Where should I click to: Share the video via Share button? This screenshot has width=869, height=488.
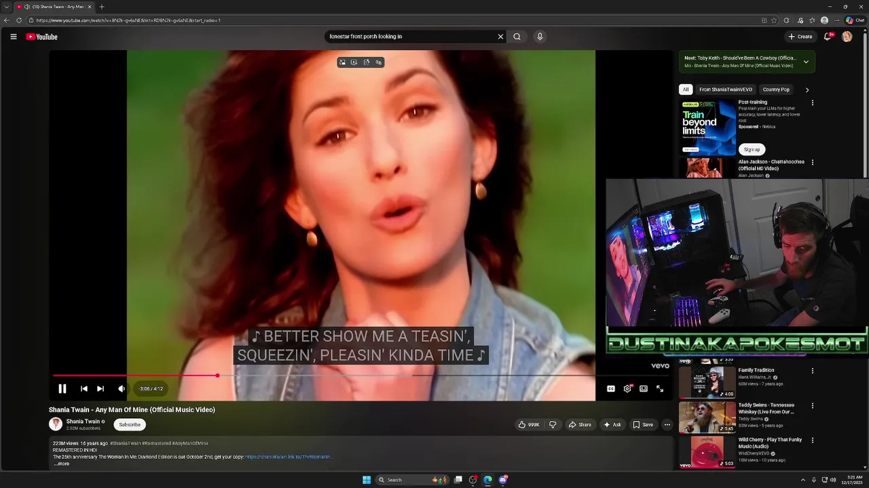point(580,424)
